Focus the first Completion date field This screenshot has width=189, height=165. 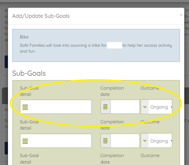[x=125, y=107]
